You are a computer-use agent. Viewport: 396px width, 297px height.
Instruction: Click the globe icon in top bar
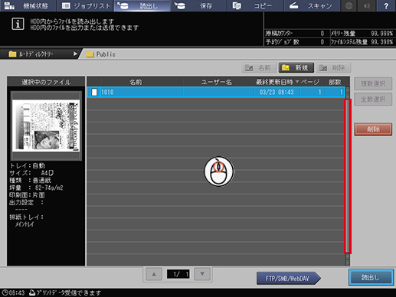(349, 5)
